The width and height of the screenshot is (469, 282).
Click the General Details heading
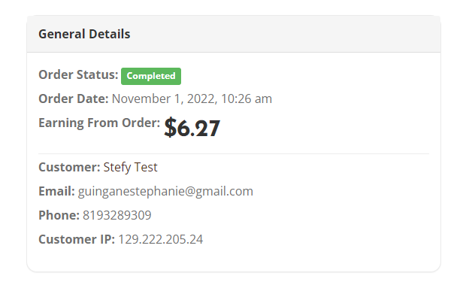tap(84, 34)
